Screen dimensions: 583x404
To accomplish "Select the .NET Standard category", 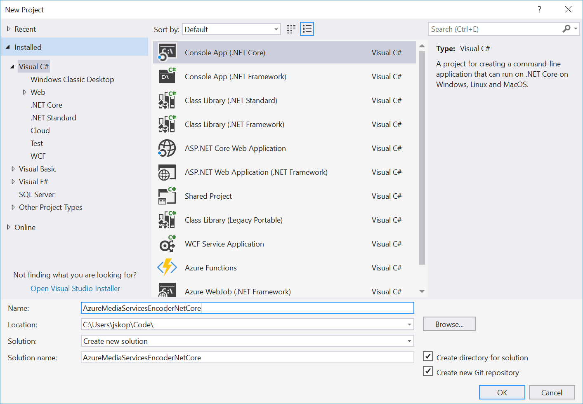I will [x=53, y=117].
